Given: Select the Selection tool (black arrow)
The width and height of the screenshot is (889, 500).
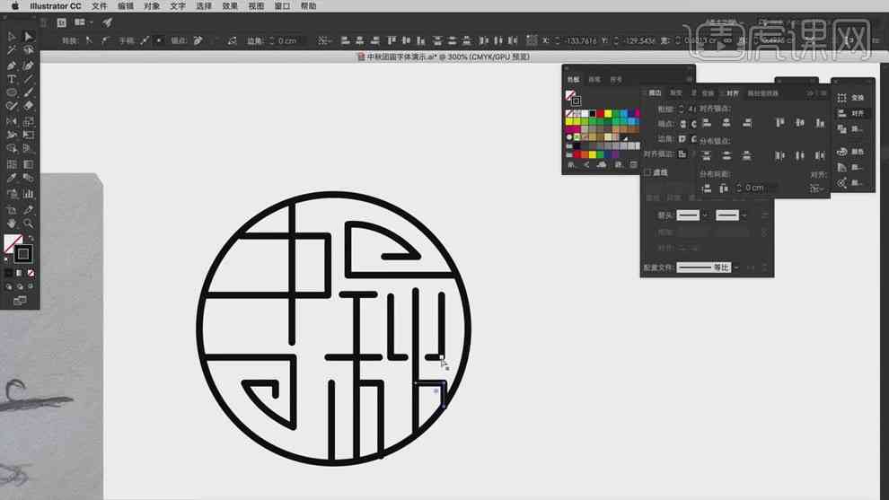Looking at the screenshot, I should 12,37.
